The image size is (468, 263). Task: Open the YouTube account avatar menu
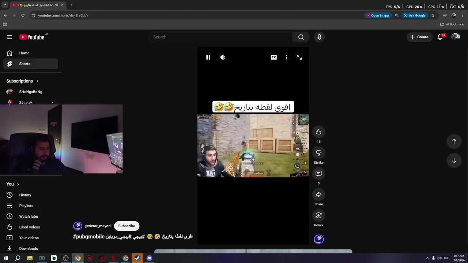[456, 37]
